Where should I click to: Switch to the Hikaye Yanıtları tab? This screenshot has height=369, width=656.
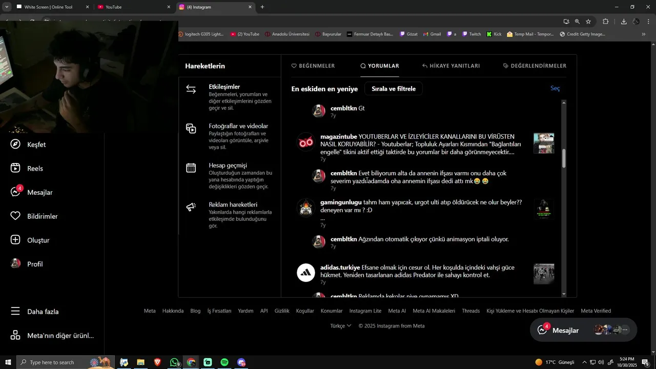(x=451, y=66)
